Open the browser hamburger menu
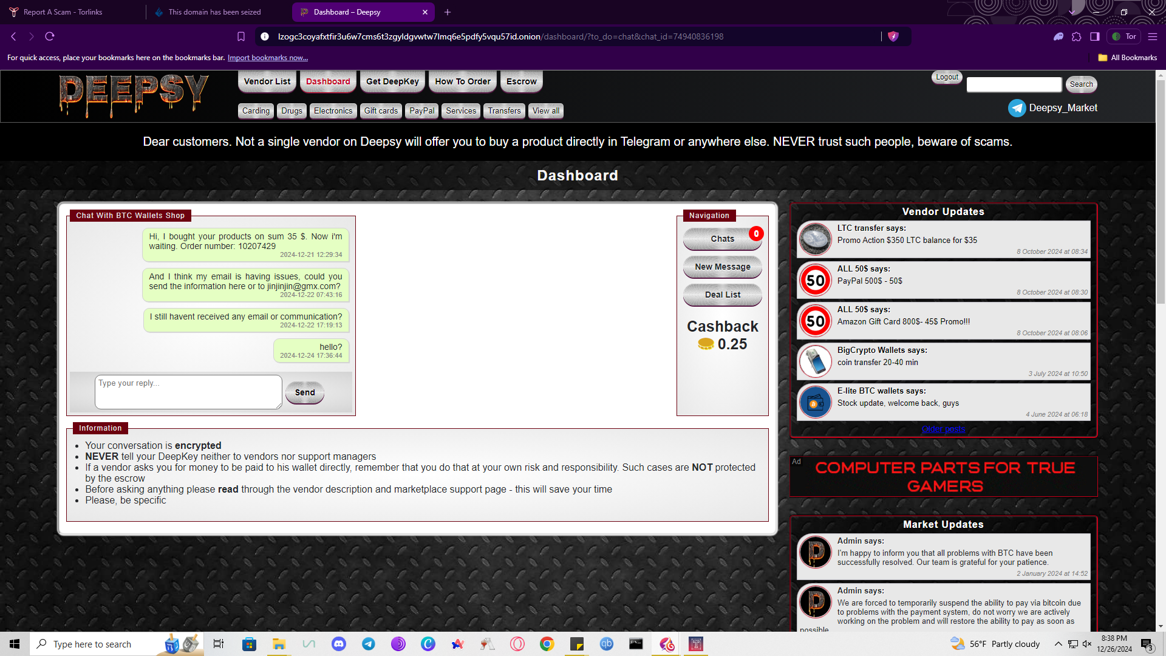The width and height of the screenshot is (1166, 656). coord(1153,36)
